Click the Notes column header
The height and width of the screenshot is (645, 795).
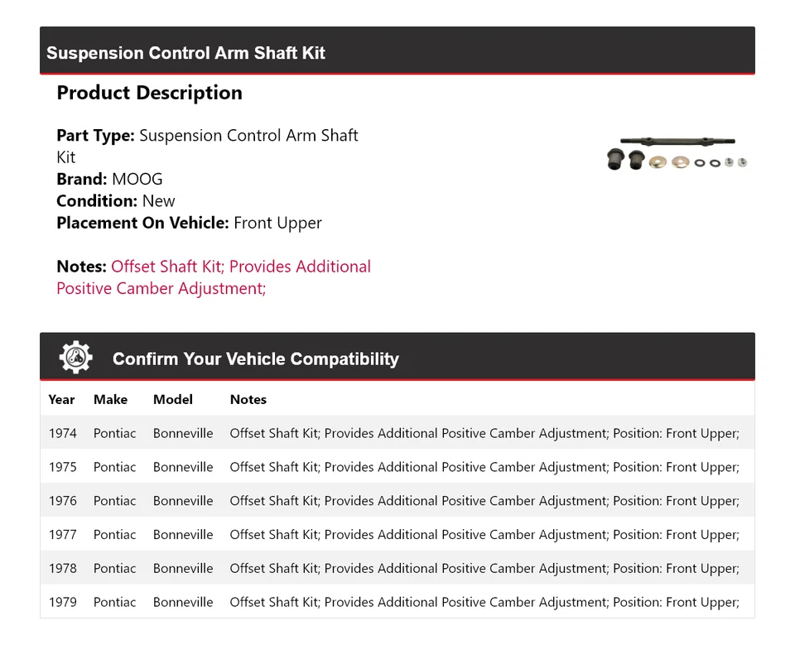[x=248, y=399]
